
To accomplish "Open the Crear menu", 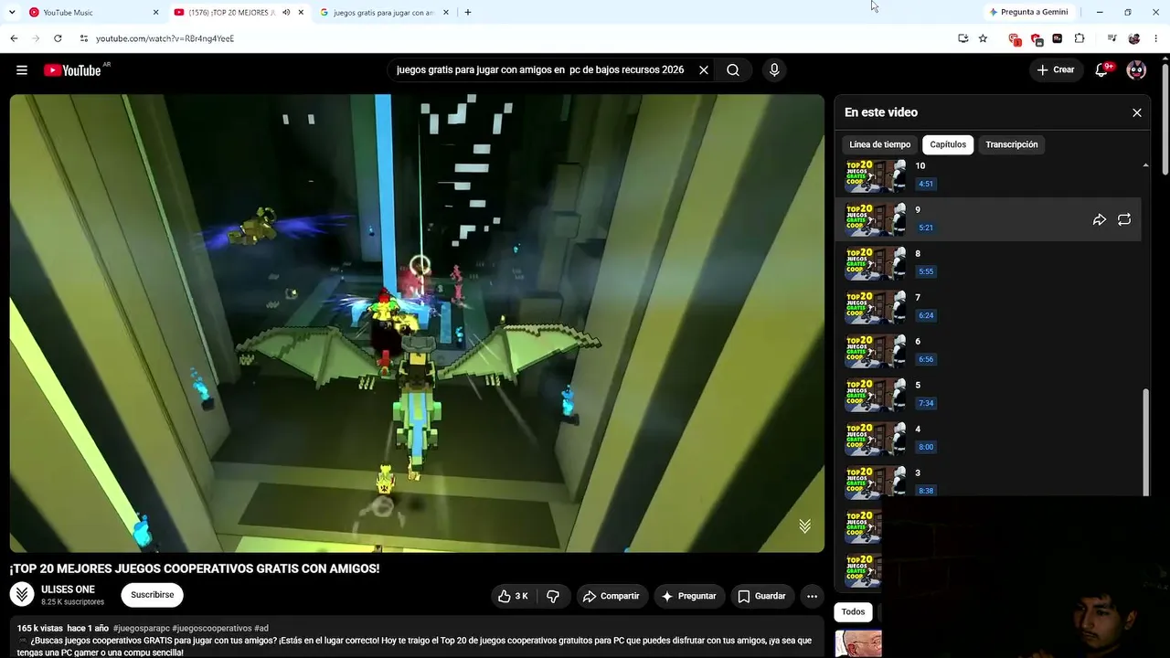I will 1056,70.
